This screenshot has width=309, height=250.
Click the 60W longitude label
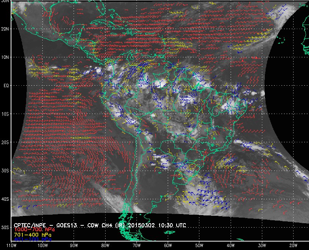coord(168,245)
